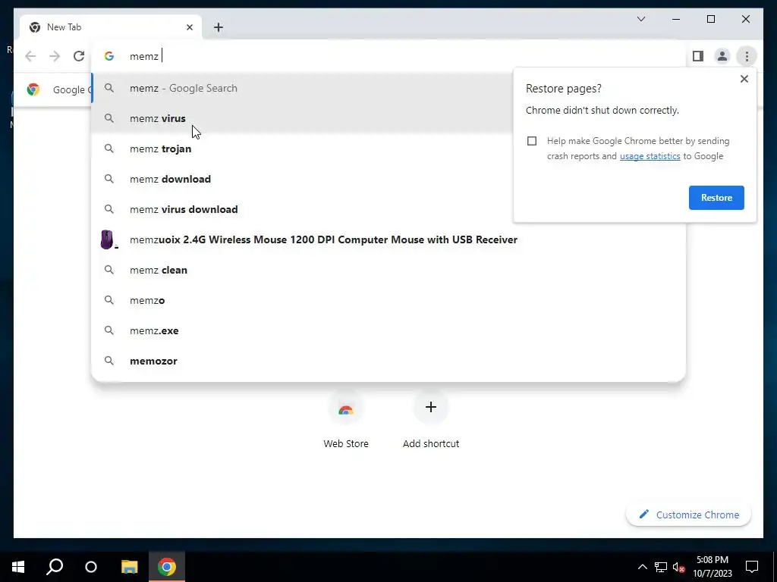Viewport: 777px width, 582px height.
Task: Reload the page with the refresh icon
Action: 79,56
